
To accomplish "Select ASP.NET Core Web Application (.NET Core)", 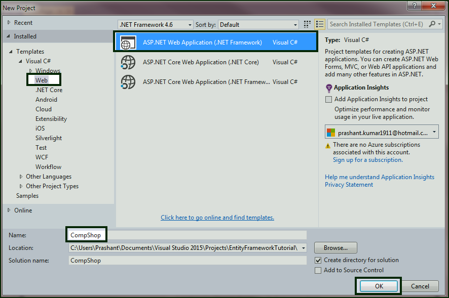I will (x=216, y=62).
